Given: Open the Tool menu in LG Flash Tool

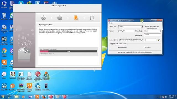Looking at the screenshot, I should click(x=110, y=23).
